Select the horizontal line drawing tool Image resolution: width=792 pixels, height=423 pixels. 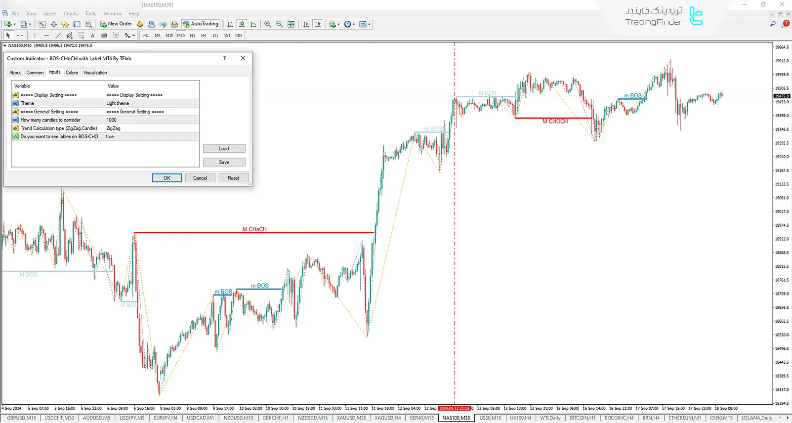click(x=46, y=36)
